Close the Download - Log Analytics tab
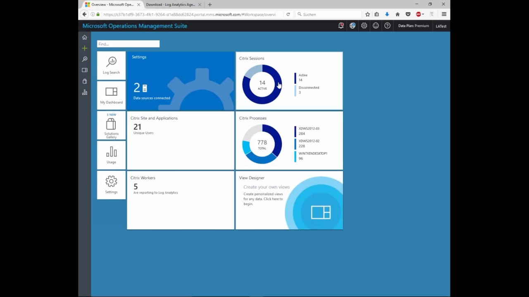This screenshot has width=529, height=297. (200, 5)
